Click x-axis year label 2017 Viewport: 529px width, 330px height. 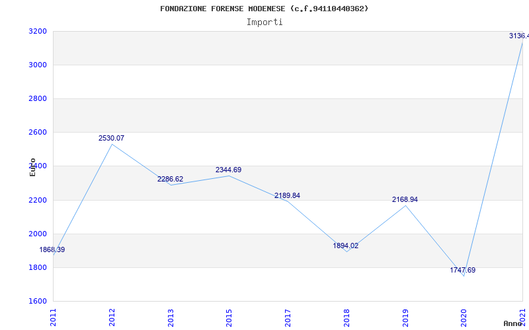[x=288, y=317]
